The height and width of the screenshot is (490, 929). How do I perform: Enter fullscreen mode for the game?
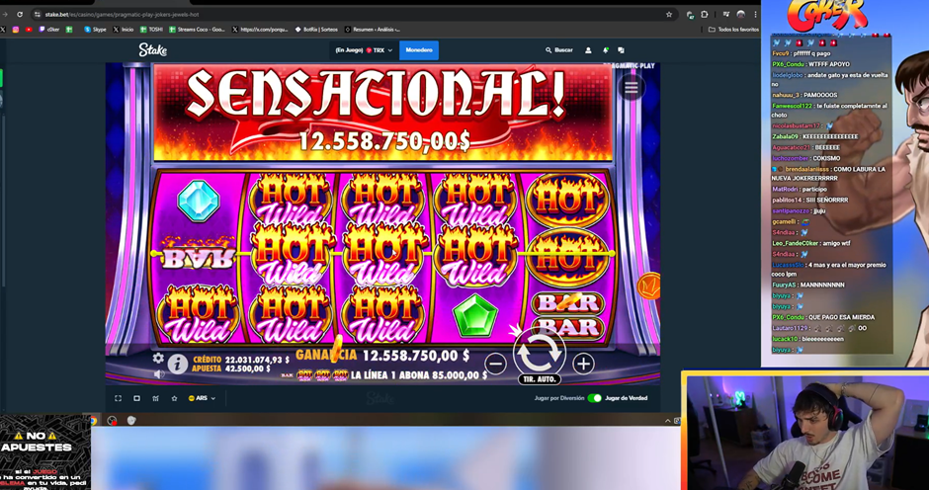(x=118, y=398)
